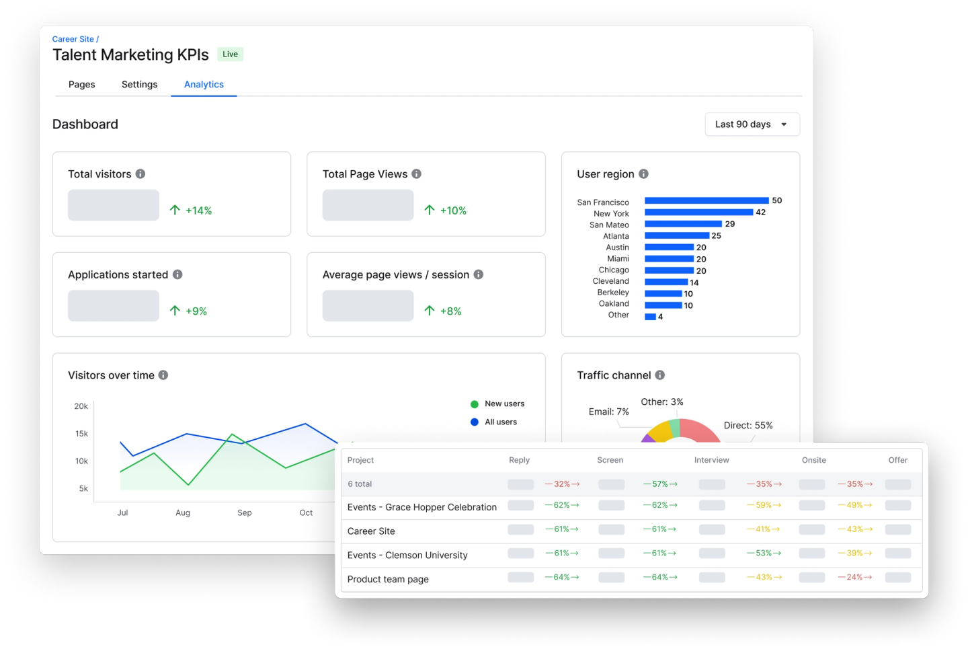The height and width of the screenshot is (651, 968).
Task: Open Events - Grace Hopper Celebration project
Action: click(422, 507)
